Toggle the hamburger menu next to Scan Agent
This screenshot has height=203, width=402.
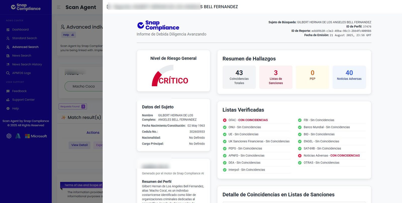[59, 7]
